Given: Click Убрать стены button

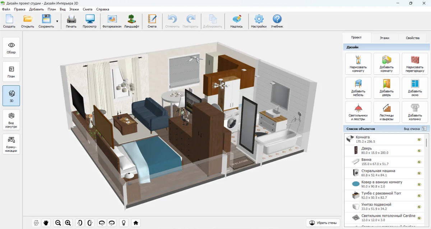Looking at the screenshot, I should pyautogui.click(x=323, y=223).
